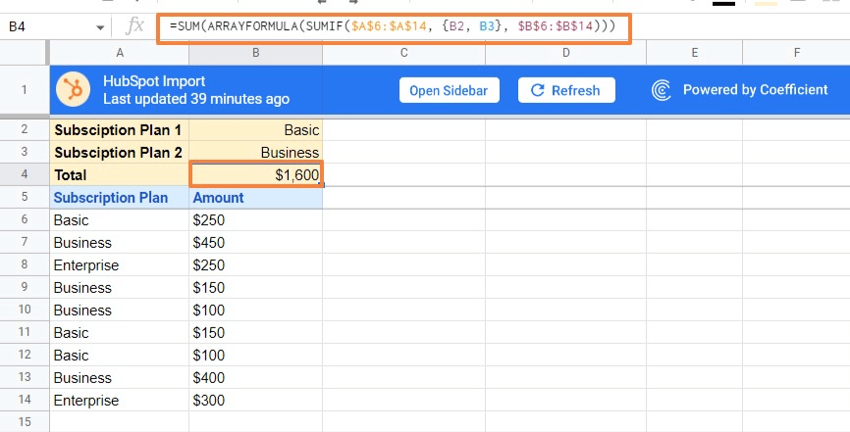Select column A header
850x432 pixels.
119,52
